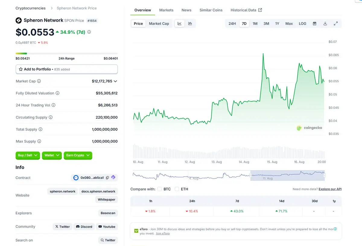Open the Buy / Sell dropdown

[x=28, y=155]
